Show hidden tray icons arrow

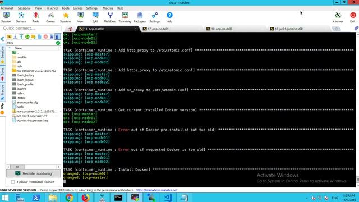(x=307, y=198)
